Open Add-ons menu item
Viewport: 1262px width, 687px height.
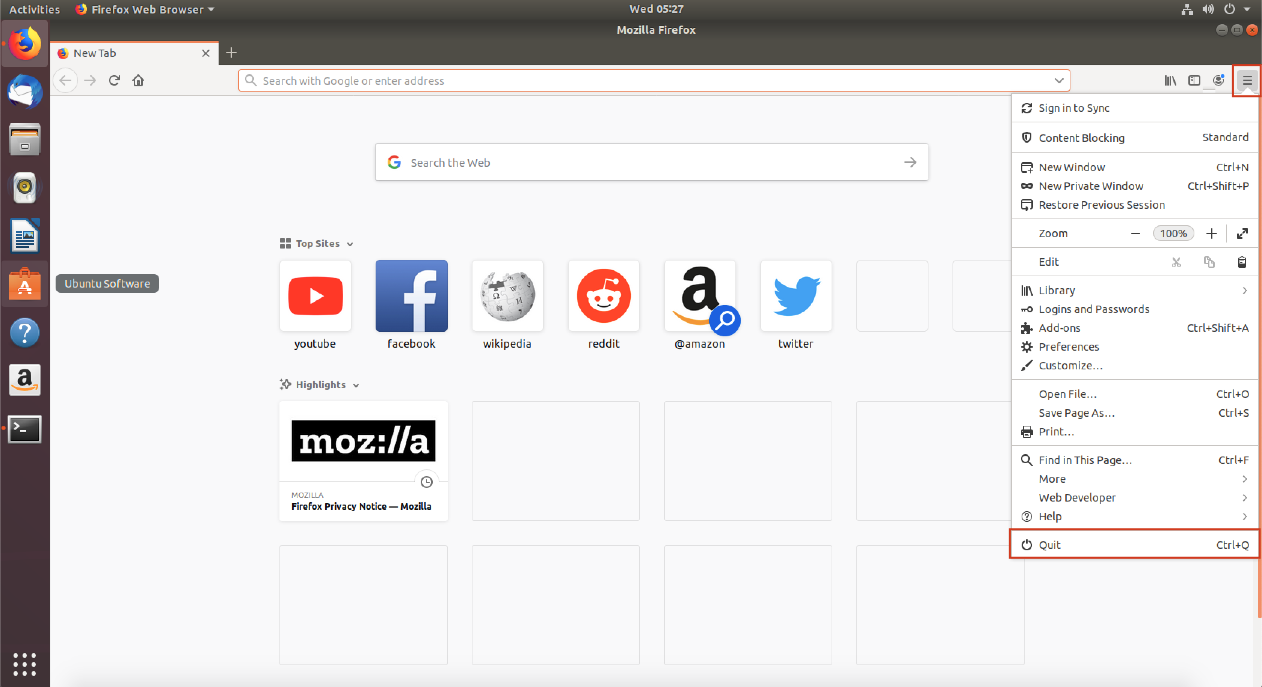click(1134, 328)
